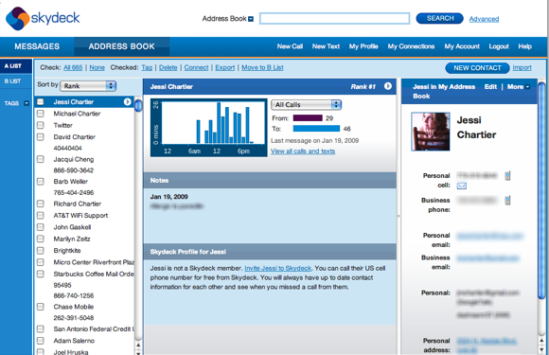The image size is (549, 355).
Task: Click the Connect link
Action: tap(196, 67)
